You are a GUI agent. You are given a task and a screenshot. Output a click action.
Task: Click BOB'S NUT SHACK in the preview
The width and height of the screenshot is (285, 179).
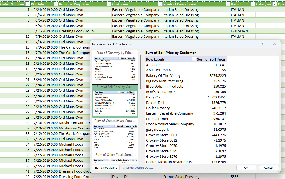[161, 92]
